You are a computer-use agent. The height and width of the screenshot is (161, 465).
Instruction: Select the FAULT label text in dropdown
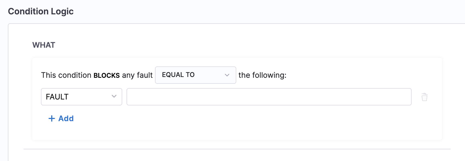(57, 97)
